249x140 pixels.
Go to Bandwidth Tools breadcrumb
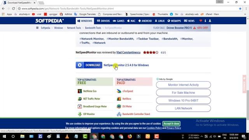click(x=93, y=28)
